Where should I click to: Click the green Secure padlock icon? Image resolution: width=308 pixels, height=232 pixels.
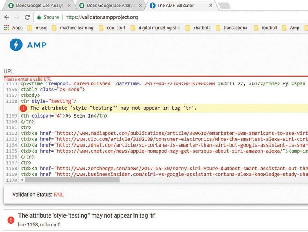[x=39, y=17]
